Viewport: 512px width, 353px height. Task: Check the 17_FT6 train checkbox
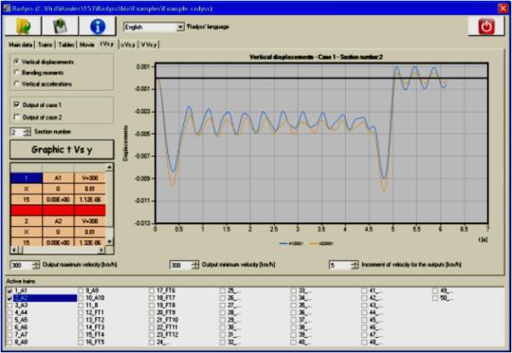152,290
